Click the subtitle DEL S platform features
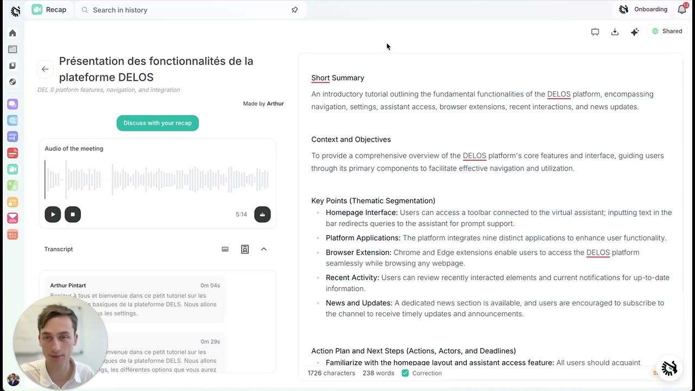695x391 pixels. click(x=109, y=90)
